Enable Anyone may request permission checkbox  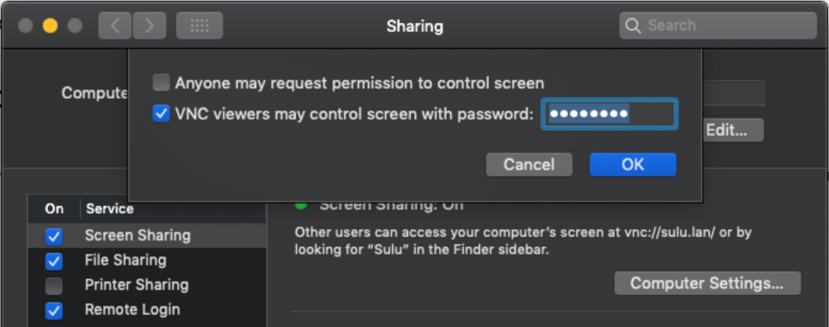161,82
